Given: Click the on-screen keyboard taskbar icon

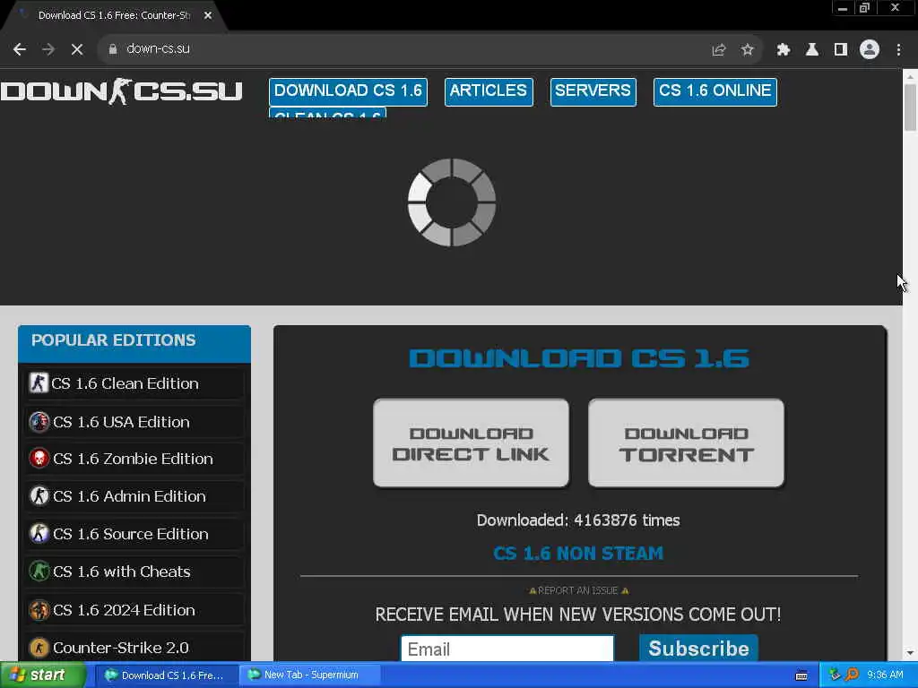Looking at the screenshot, I should 801,675.
